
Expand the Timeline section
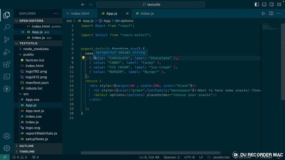click(x=38, y=152)
